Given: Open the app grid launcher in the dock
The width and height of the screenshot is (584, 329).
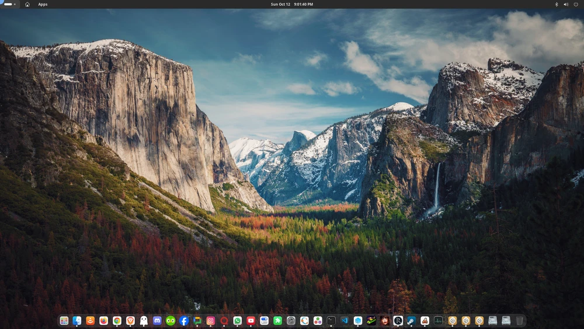Looking at the screenshot, I should pos(64,321).
